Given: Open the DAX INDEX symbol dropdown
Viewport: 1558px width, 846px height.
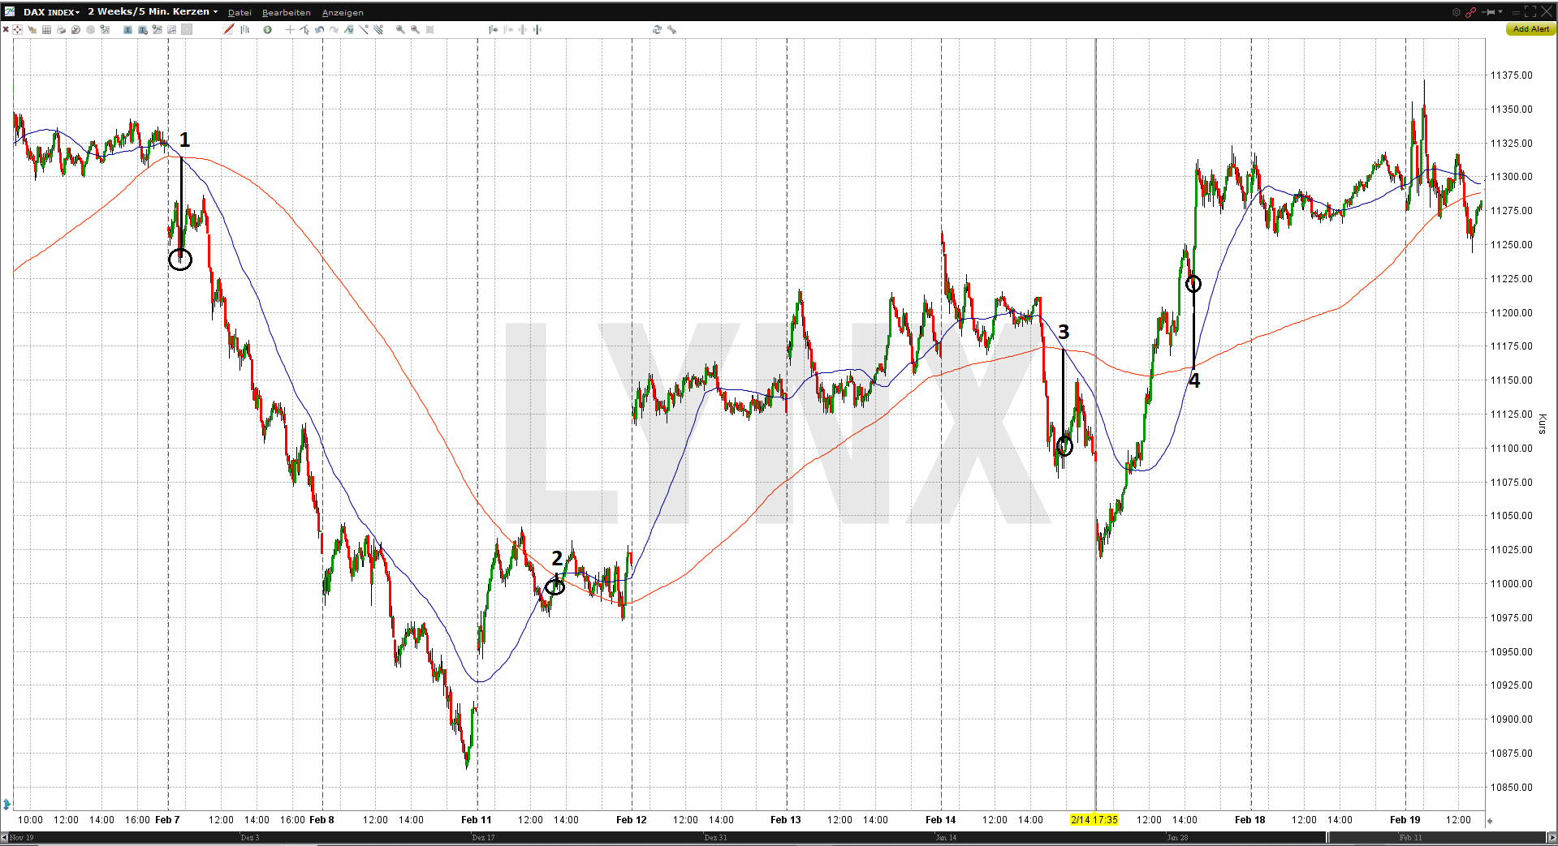Looking at the screenshot, I should pyautogui.click(x=50, y=11).
